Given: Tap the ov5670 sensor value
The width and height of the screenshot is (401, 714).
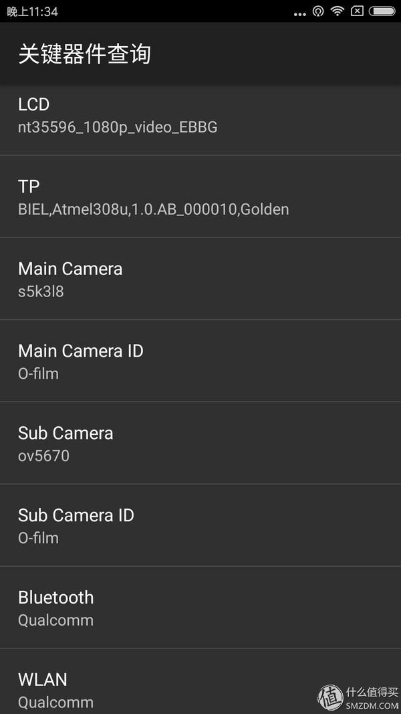Looking at the screenshot, I should coord(43,456).
